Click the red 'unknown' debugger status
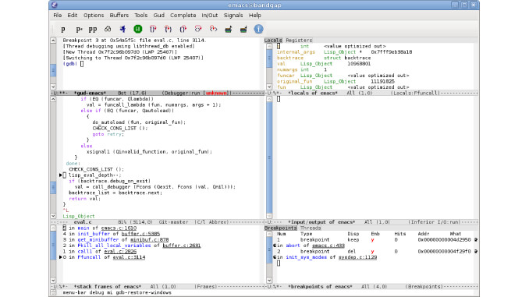Screen dimensions: 529x297 coord(216,93)
